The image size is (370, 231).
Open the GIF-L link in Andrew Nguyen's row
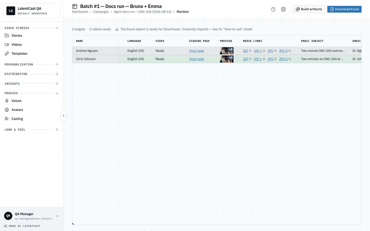pyautogui.click(x=258, y=51)
